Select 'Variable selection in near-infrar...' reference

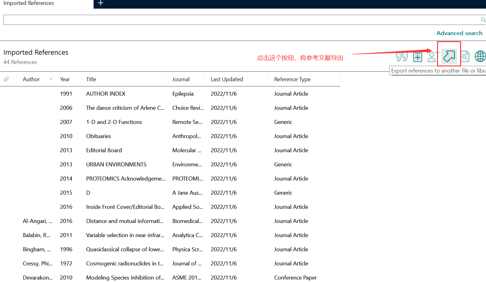125,235
